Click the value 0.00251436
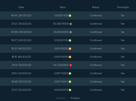 pos(61,15)
